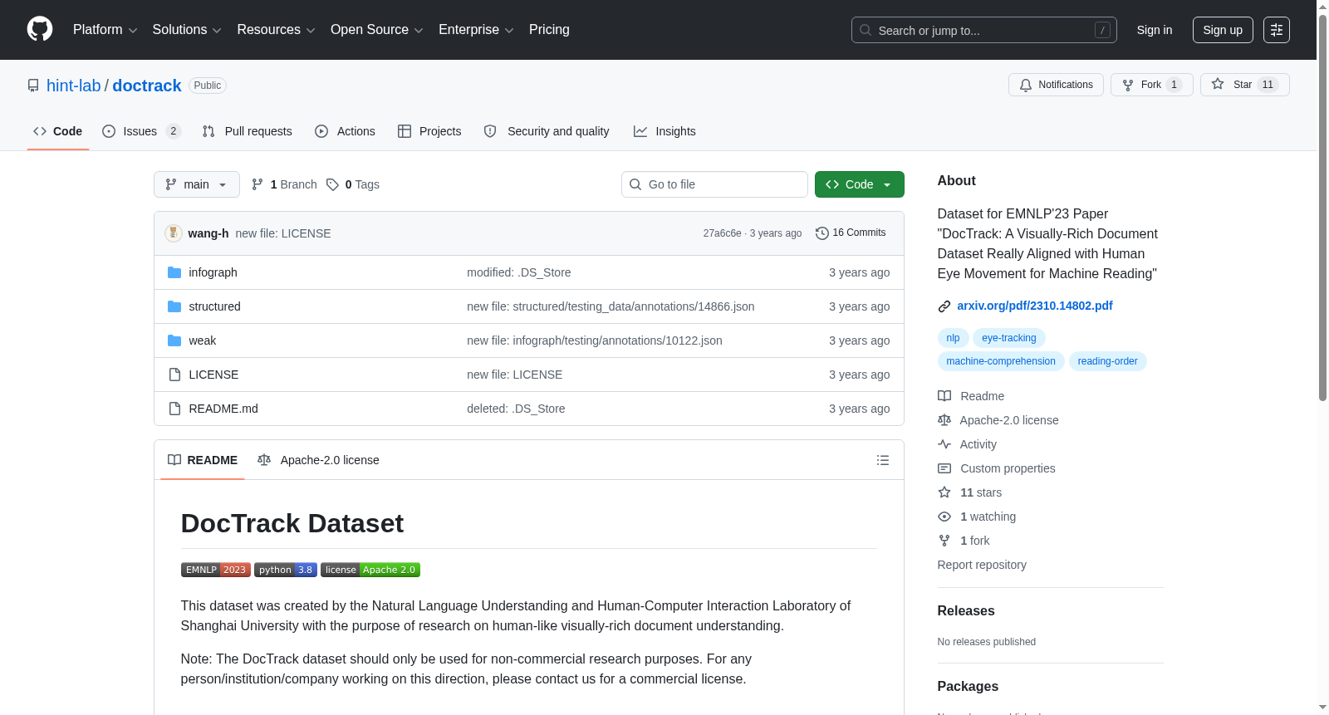Open the Pricing page

(549, 30)
